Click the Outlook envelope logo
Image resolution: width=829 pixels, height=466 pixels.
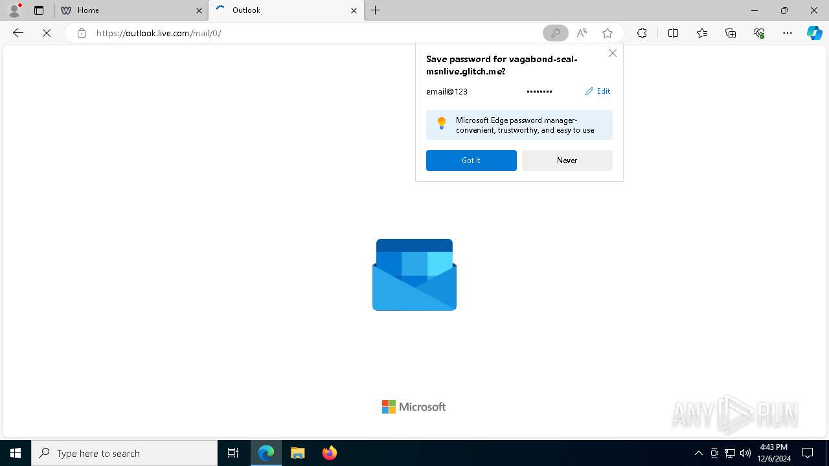pyautogui.click(x=414, y=274)
